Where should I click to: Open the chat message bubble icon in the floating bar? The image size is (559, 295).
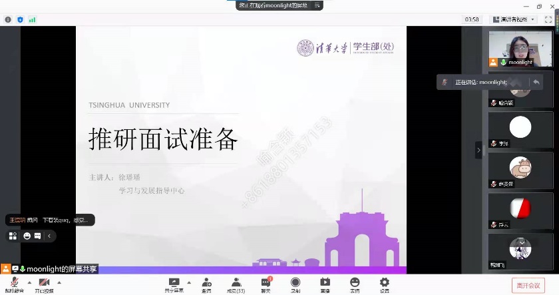coord(37,236)
